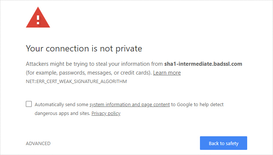Click the white exclamation mark in the triangle
This screenshot has width=273, height=155.
[x=38, y=20]
